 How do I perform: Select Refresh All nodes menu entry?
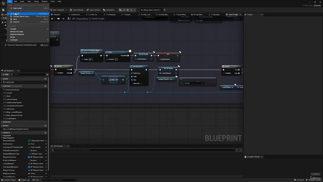tap(28, 31)
